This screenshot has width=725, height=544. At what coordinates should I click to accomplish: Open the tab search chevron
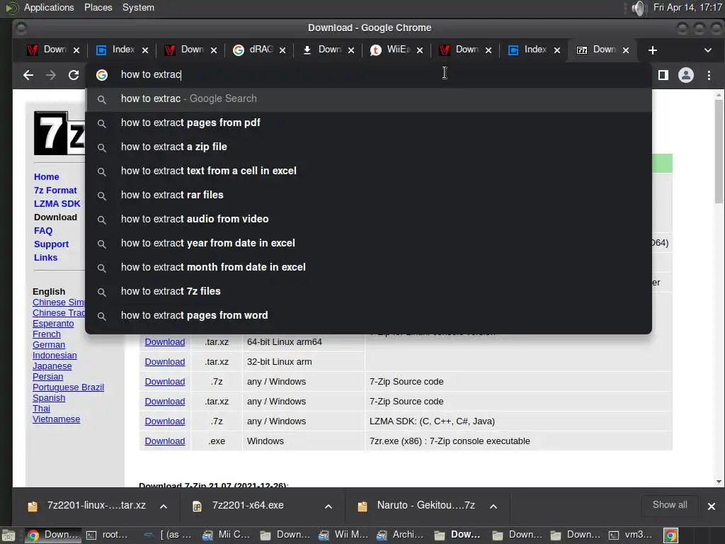tap(707, 50)
